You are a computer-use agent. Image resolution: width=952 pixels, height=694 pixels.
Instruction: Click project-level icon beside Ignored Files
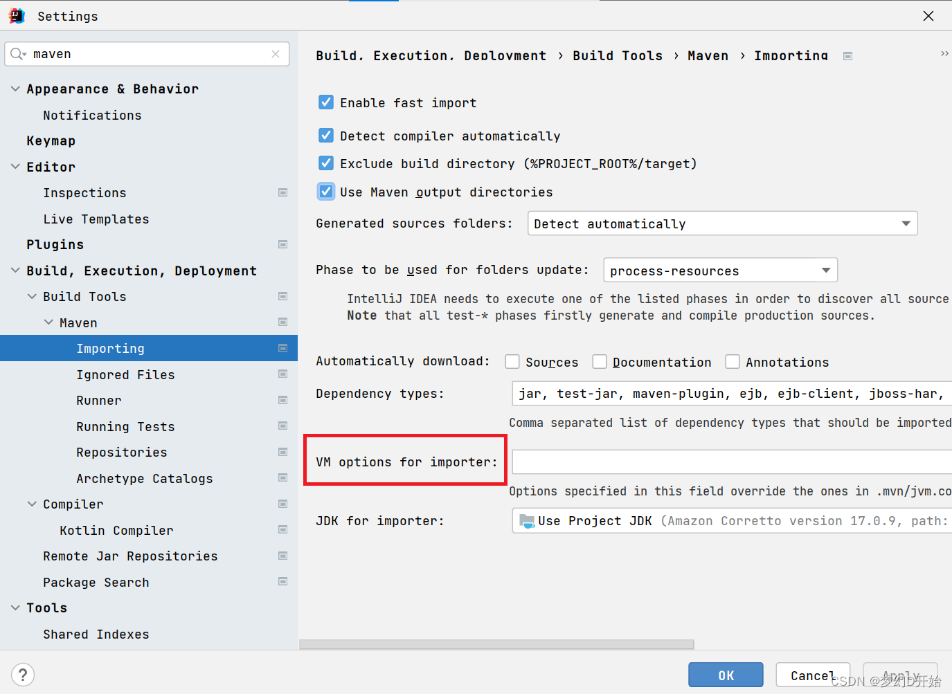pos(282,374)
